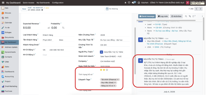Open Loại khách hàng dropdown
The height and width of the screenshot is (95, 206).
(58, 35)
